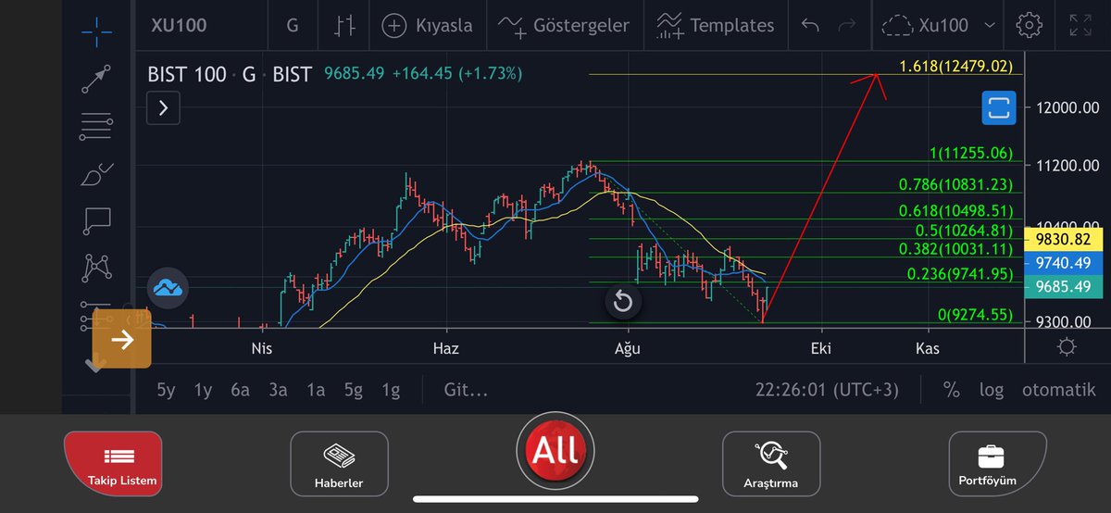Open the Xu100 saved layout dropdown
1111x513 pixels.
click(940, 25)
